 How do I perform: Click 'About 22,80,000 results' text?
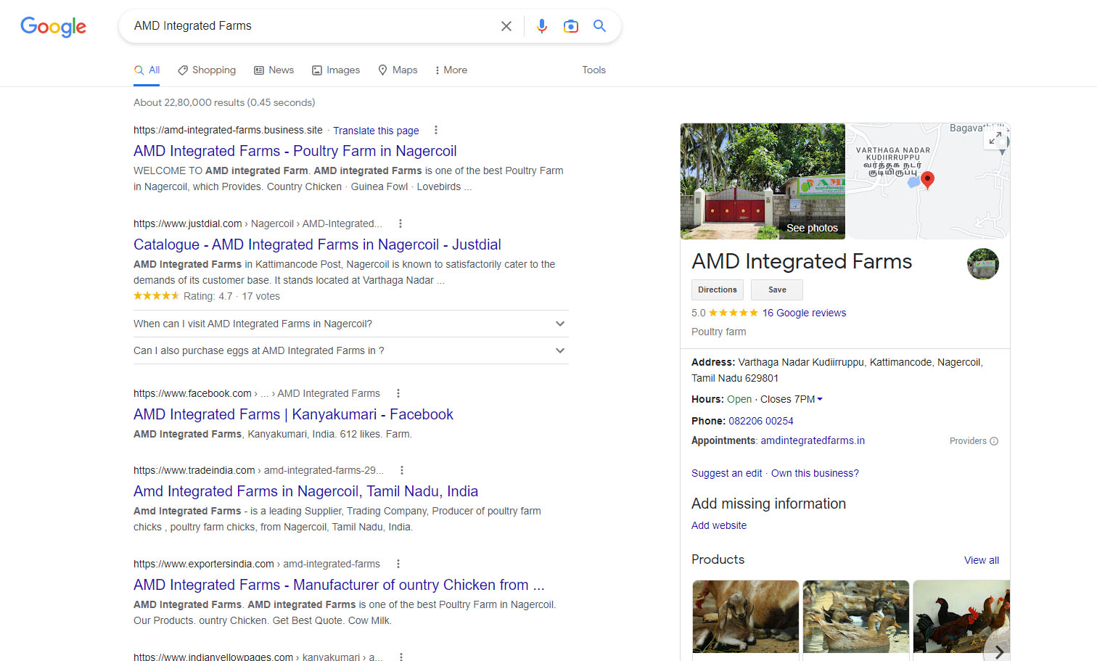pos(224,102)
